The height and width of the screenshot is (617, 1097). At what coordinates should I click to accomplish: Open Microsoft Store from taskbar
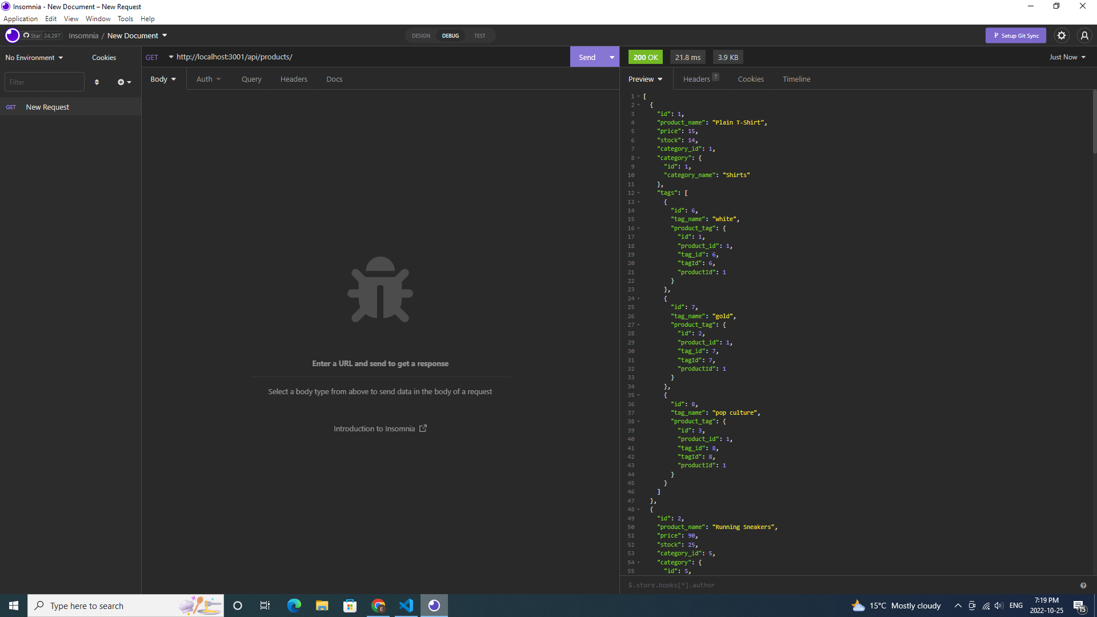point(350,606)
